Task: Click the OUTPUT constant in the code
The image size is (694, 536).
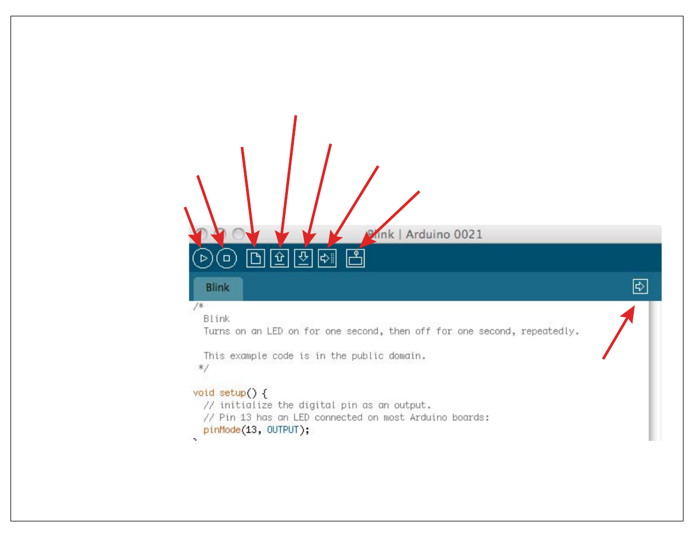Action: 283,430
